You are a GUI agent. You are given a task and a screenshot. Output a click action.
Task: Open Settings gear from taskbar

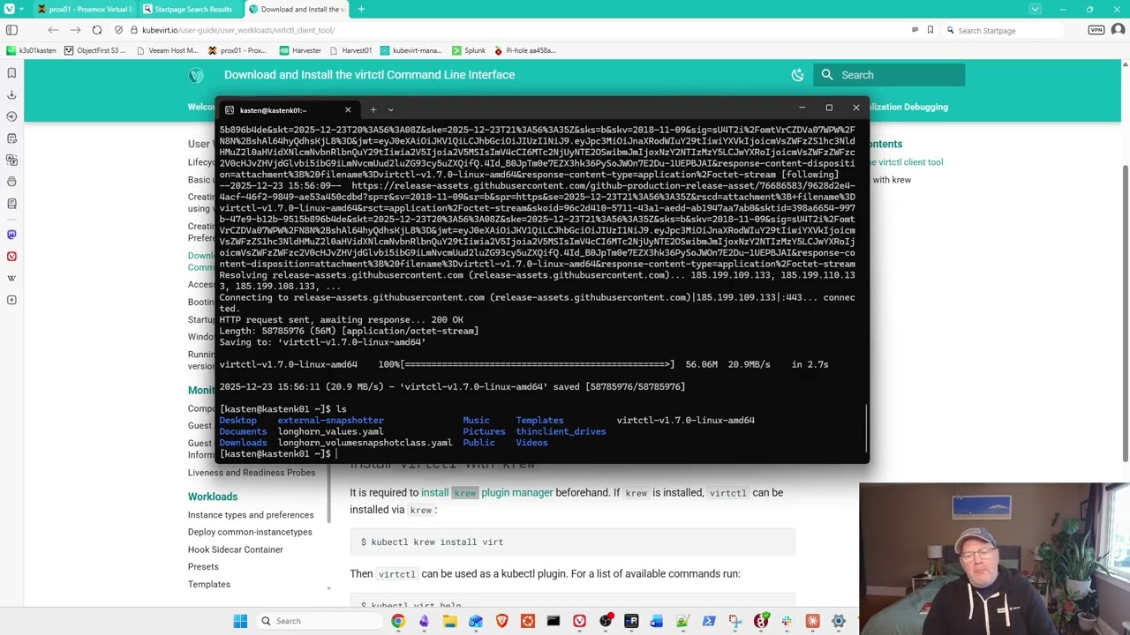point(839,621)
